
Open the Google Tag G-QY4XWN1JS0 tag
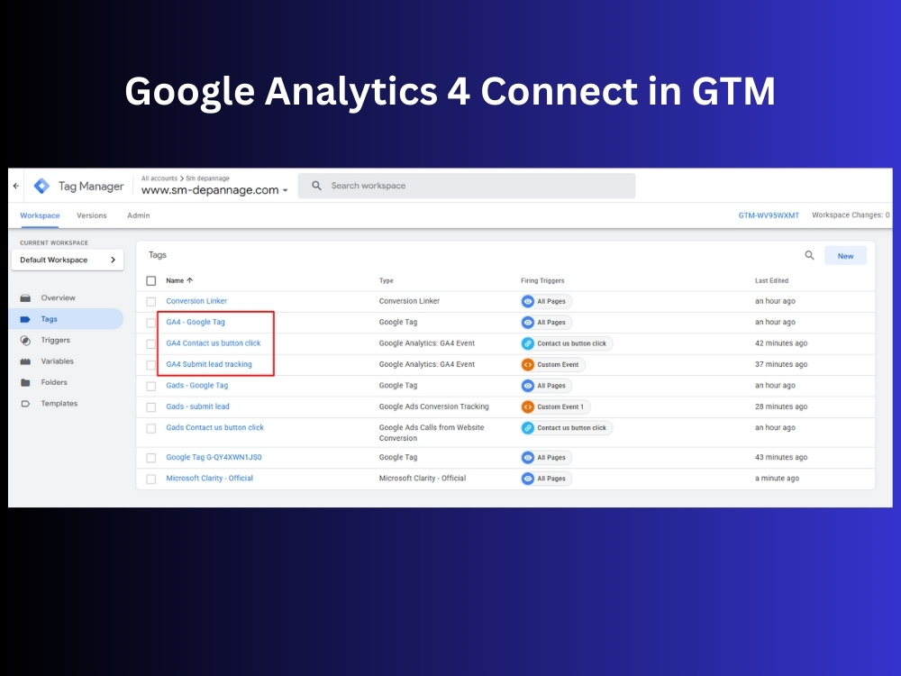coord(214,458)
